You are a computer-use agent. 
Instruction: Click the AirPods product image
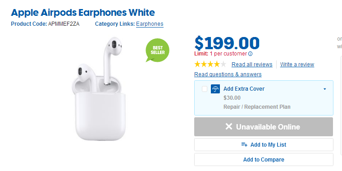[99, 89]
